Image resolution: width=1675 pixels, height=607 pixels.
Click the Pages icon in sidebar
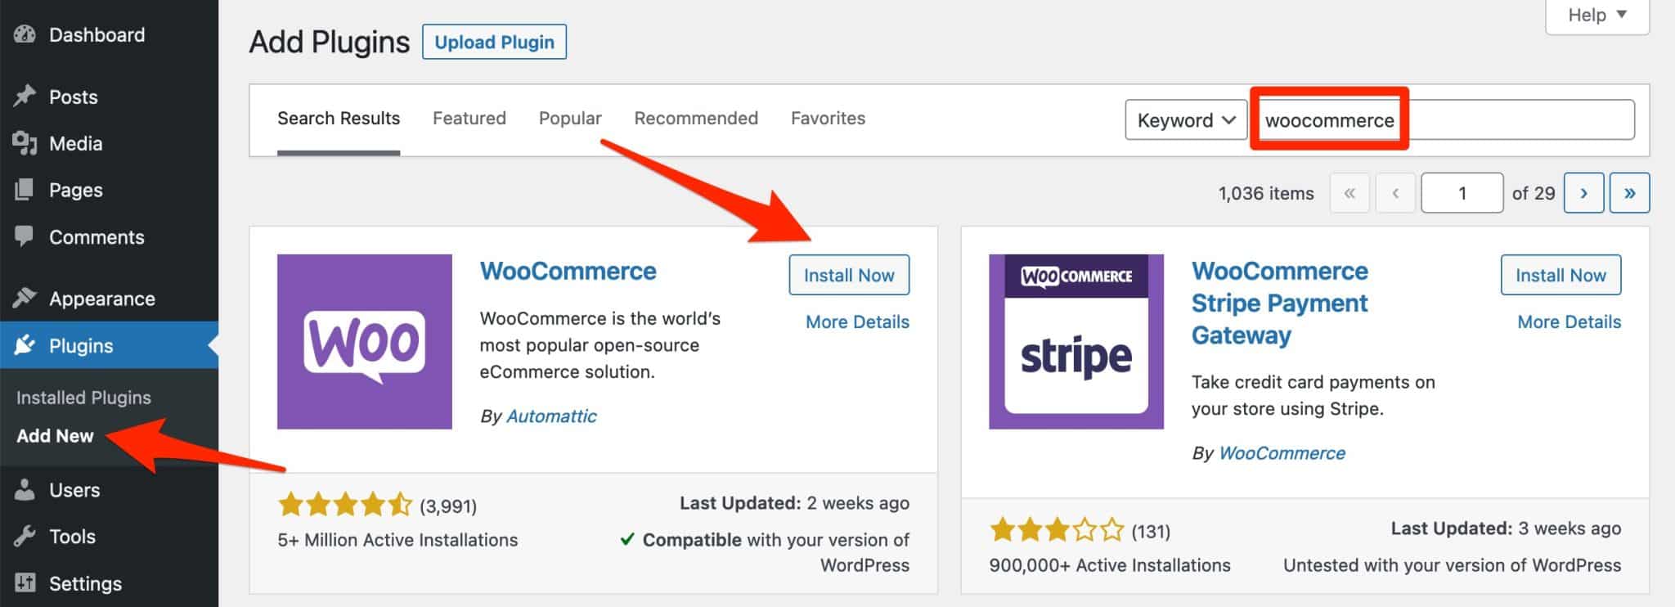tap(25, 190)
